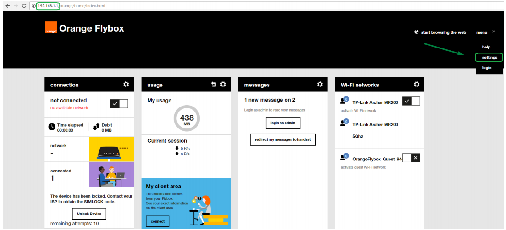Click the Time elapsed clock icon
Screen dimensions: 506x230
tap(52, 127)
